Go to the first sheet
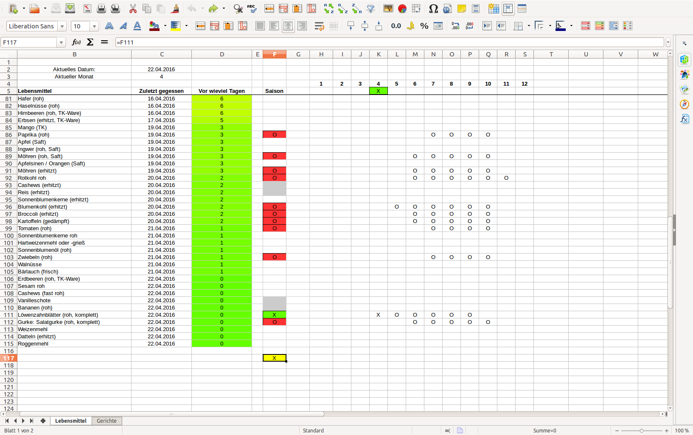Screen dimensions: 693x435 click(x=7, y=421)
